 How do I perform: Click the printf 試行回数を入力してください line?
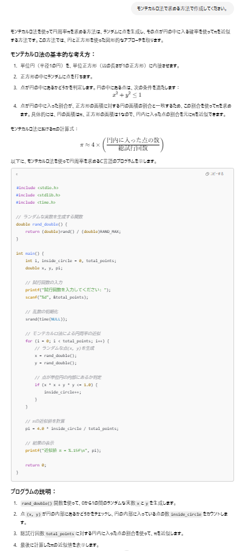tap(68, 290)
